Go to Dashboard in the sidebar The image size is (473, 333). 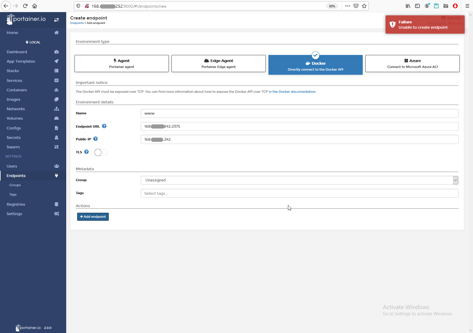(x=33, y=52)
